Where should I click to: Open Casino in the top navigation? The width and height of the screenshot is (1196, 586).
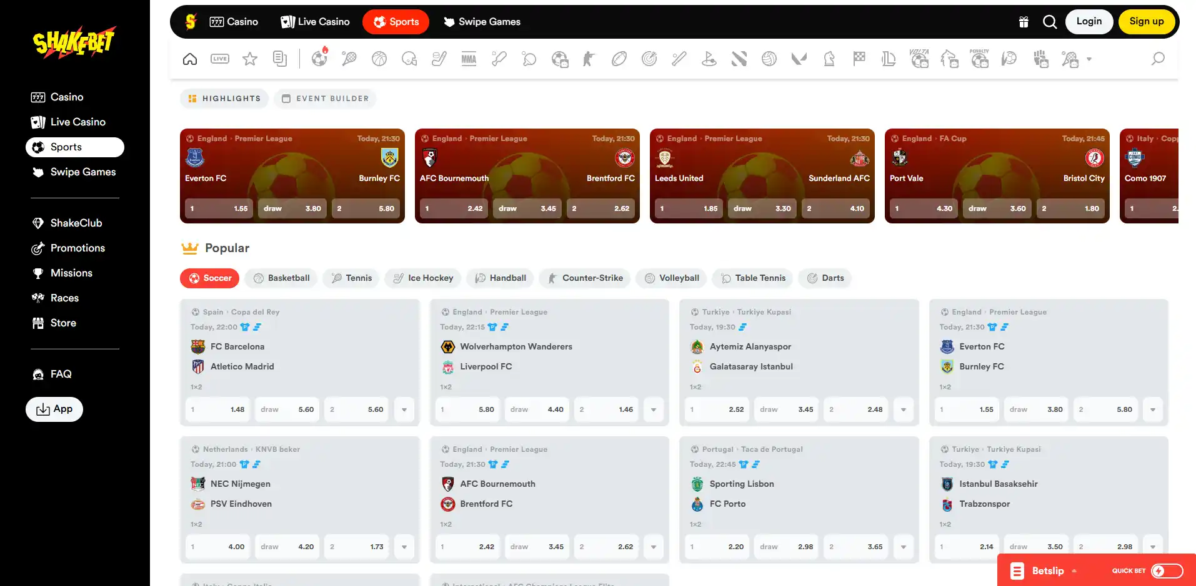pos(234,22)
